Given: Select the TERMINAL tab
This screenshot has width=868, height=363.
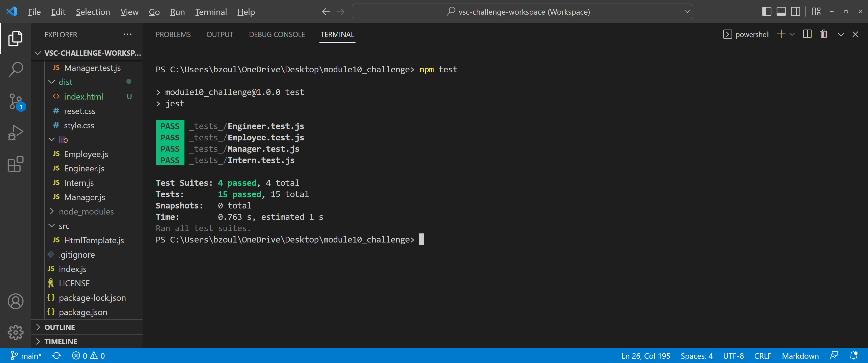Looking at the screenshot, I should (x=337, y=34).
